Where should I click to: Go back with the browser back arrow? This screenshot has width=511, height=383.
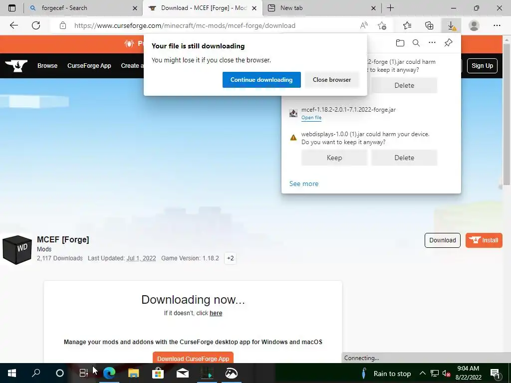pos(13,25)
